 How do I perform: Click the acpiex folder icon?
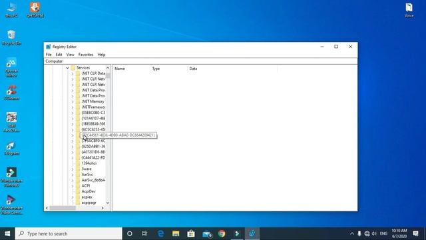click(x=78, y=197)
